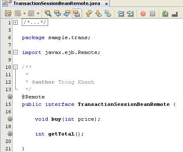Image resolution: width=183 pixels, height=152 pixels.
Task: Start macro recording red button
Action: pos(143,14)
